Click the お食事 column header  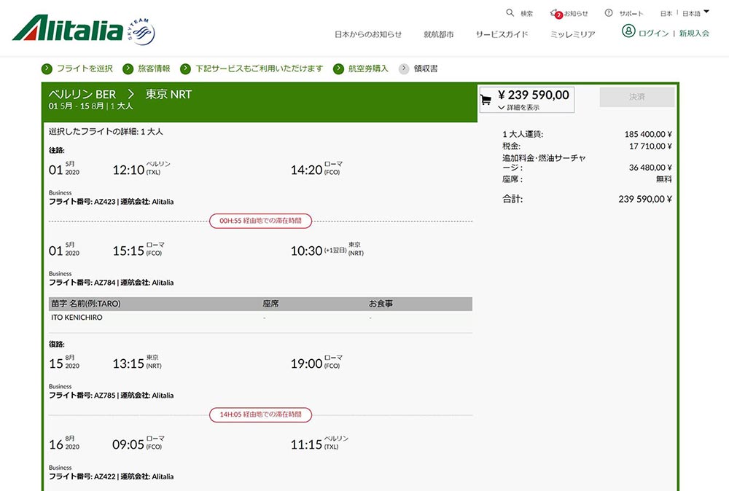[x=381, y=304]
